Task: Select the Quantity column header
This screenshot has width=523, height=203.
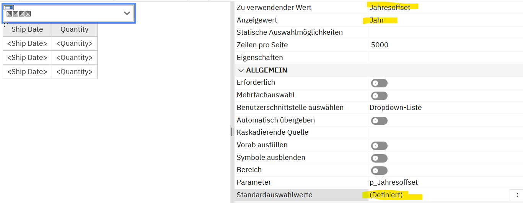Action: click(x=74, y=29)
